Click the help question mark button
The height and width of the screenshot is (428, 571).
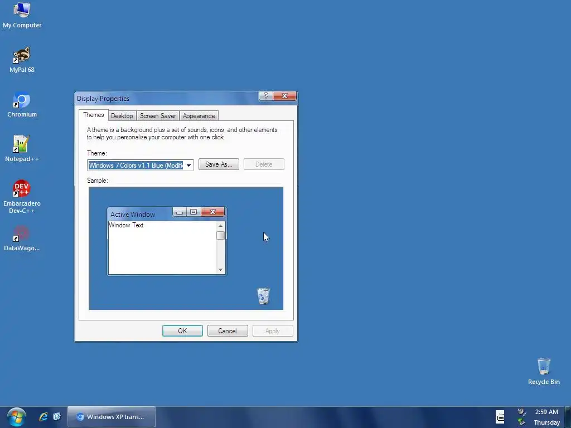[266, 96]
